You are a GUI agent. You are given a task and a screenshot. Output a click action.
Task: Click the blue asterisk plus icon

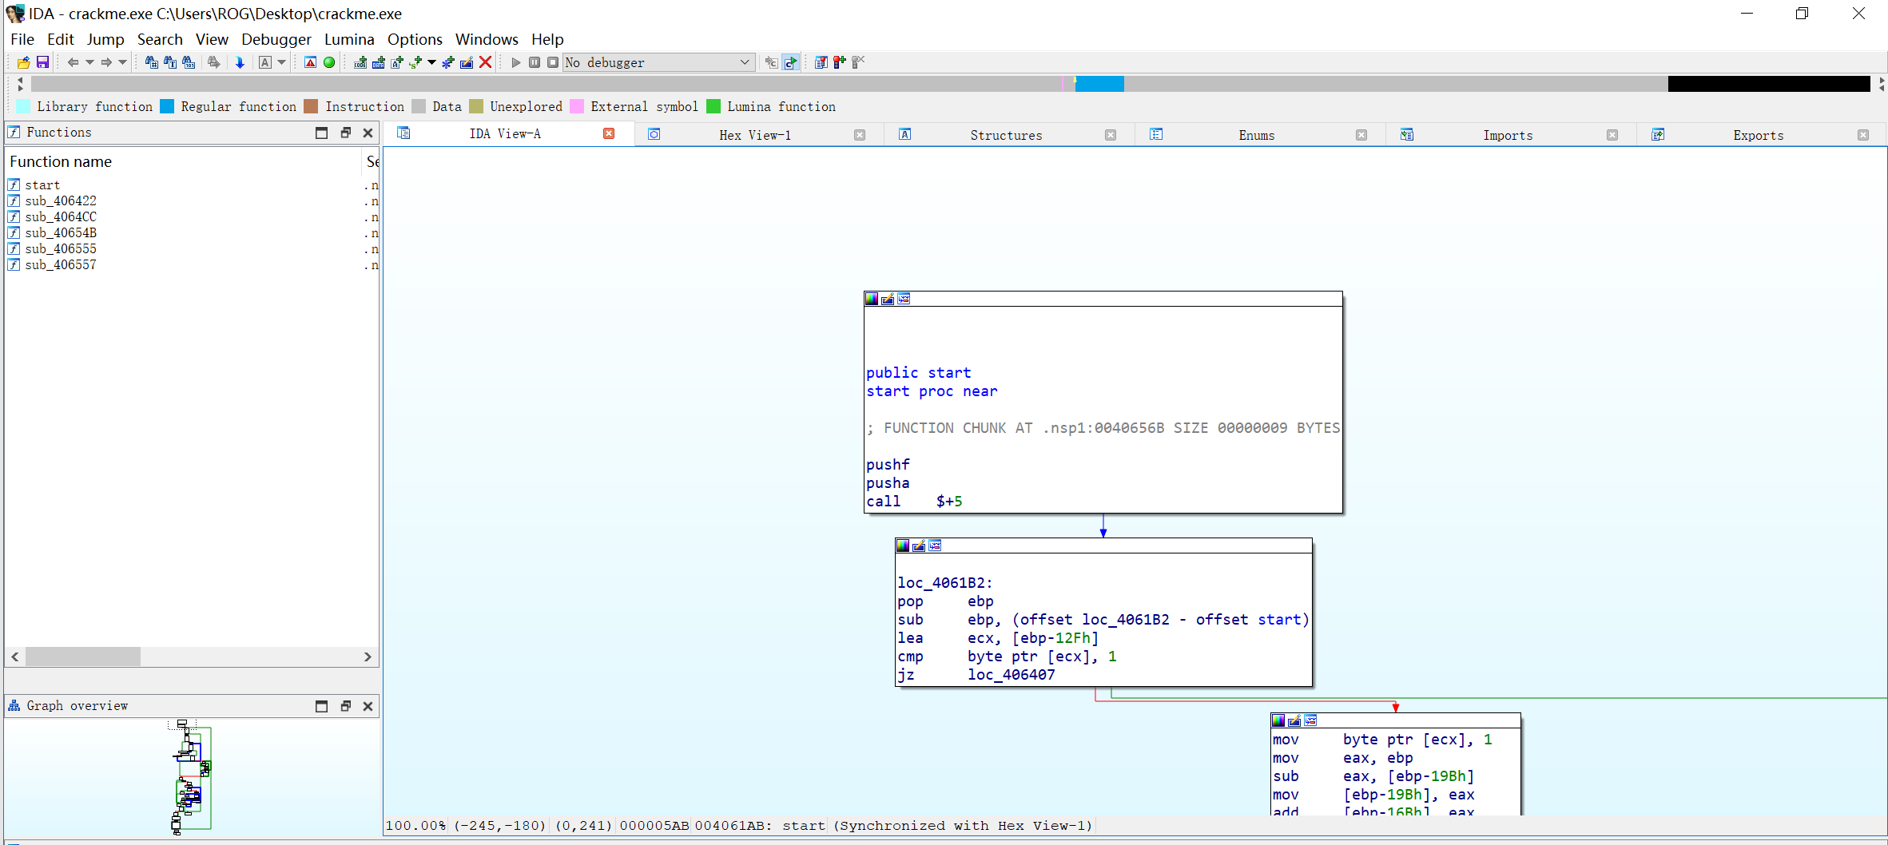point(447,62)
